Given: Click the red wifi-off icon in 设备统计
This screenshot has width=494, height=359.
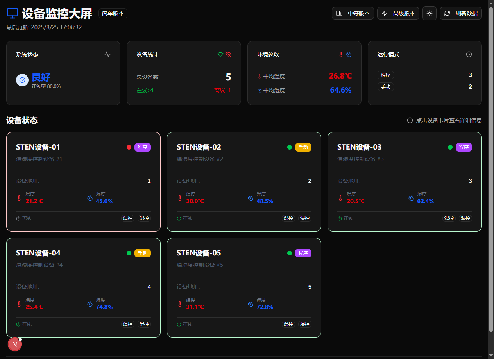Looking at the screenshot, I should click(x=228, y=54).
